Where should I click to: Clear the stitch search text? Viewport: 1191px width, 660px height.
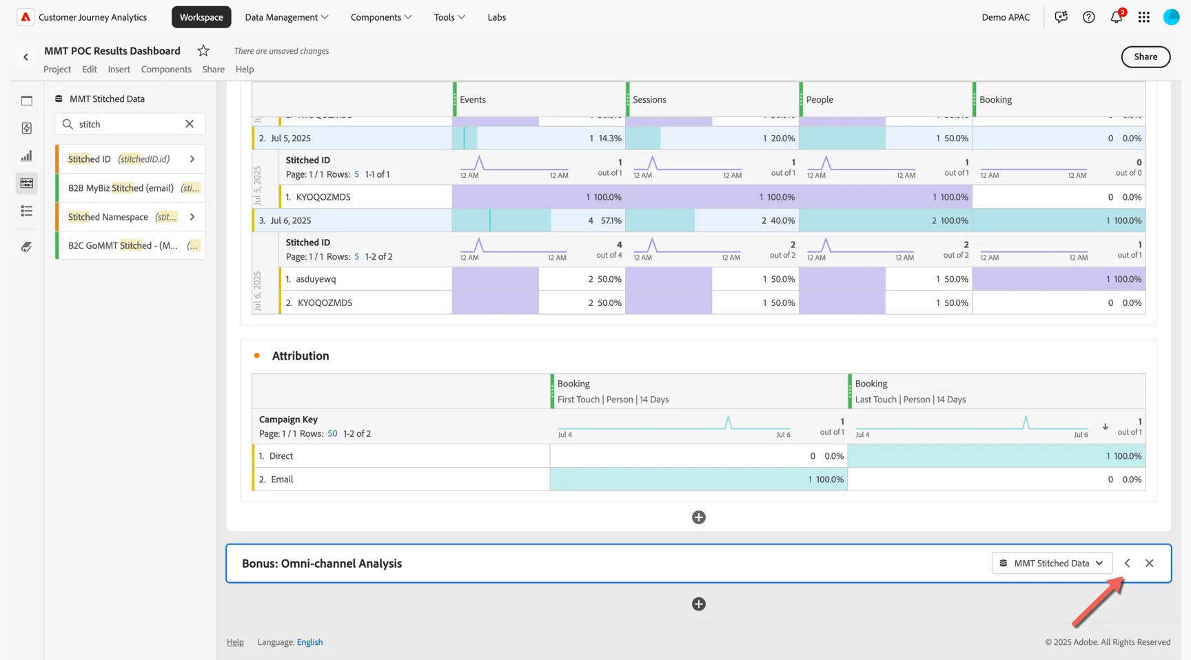pos(190,124)
